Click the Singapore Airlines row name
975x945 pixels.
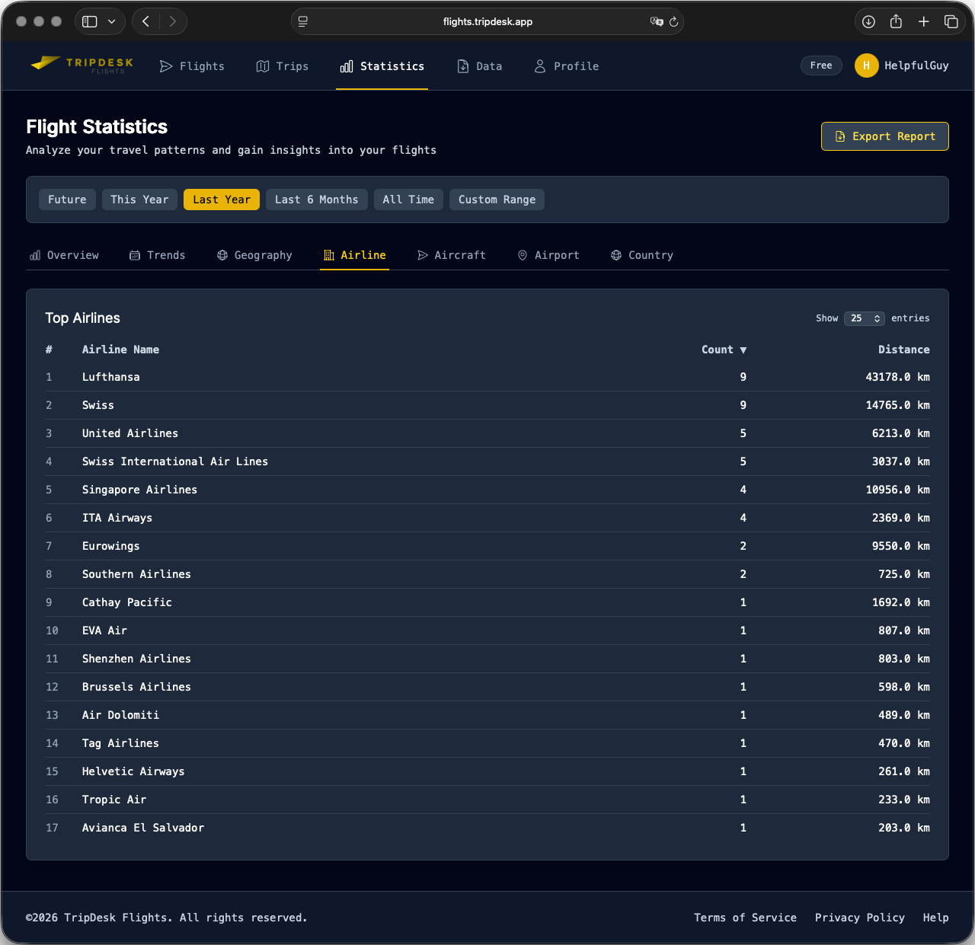tap(139, 490)
